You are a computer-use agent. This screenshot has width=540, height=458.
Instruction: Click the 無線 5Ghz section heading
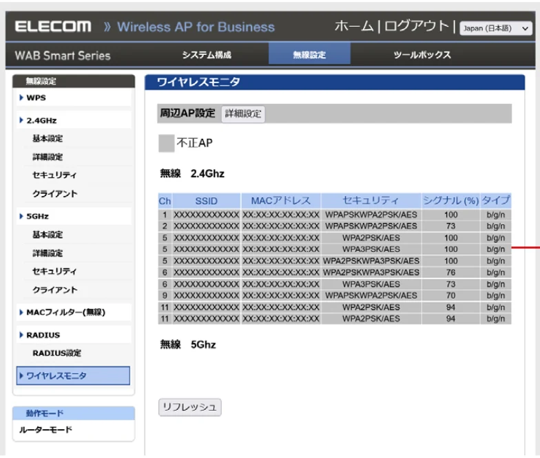click(x=188, y=345)
